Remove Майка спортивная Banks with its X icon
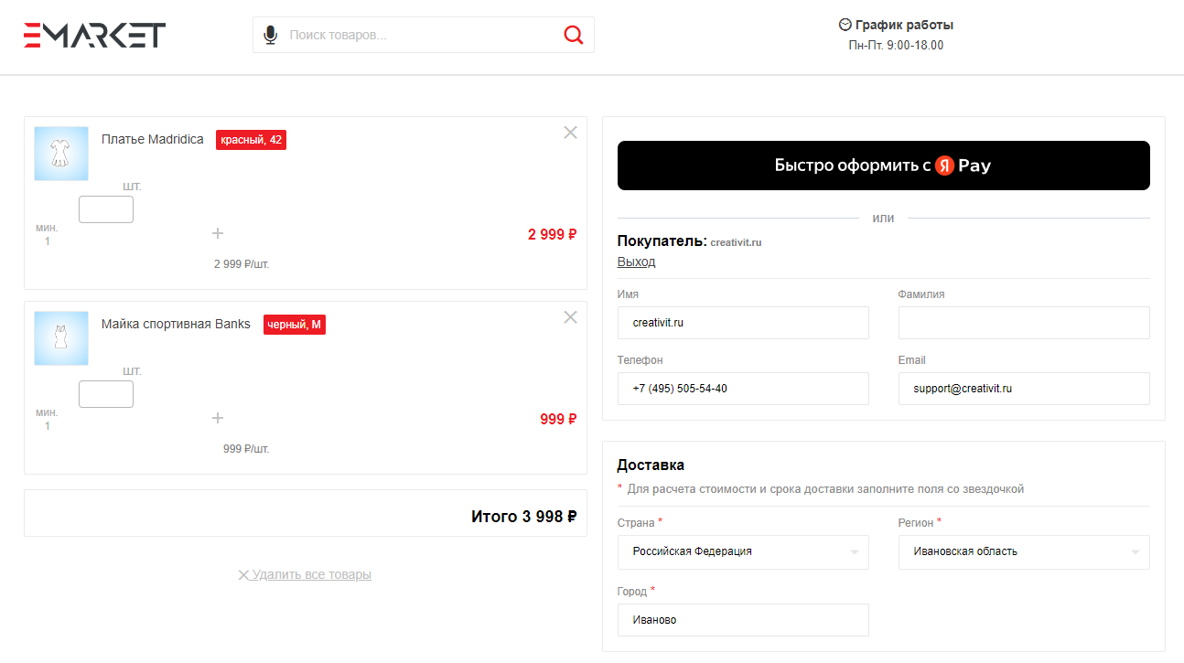The image size is (1184, 663). coord(570,317)
